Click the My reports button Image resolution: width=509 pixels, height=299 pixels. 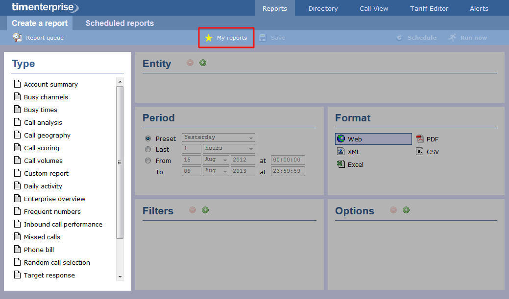[226, 37]
